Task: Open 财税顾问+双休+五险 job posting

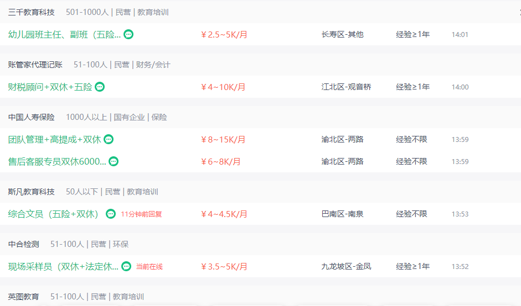Action: (50, 87)
